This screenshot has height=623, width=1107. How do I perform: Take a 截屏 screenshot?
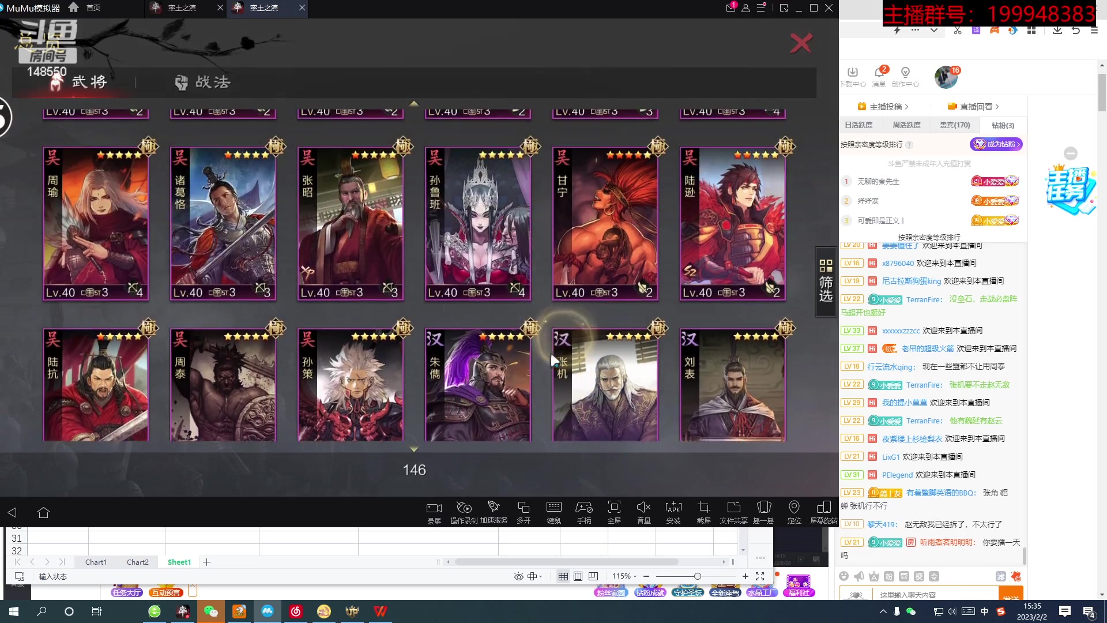[703, 512]
